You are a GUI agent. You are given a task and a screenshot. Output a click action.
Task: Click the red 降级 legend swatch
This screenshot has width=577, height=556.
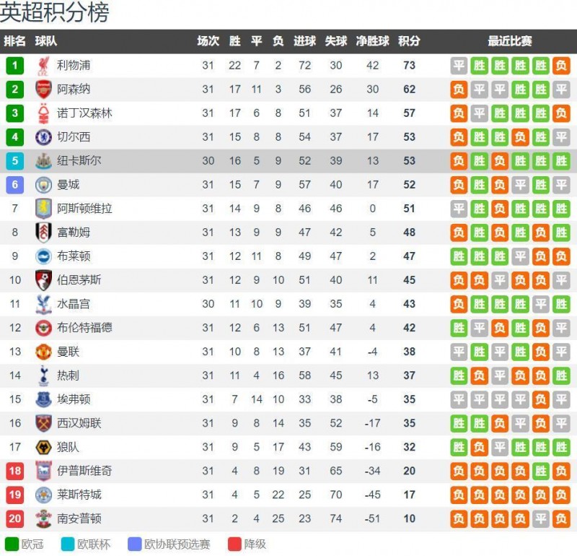(x=234, y=544)
